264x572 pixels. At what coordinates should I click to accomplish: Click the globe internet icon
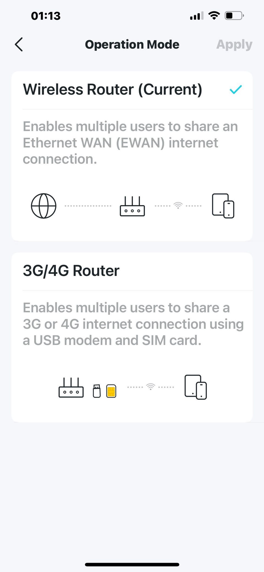(43, 206)
